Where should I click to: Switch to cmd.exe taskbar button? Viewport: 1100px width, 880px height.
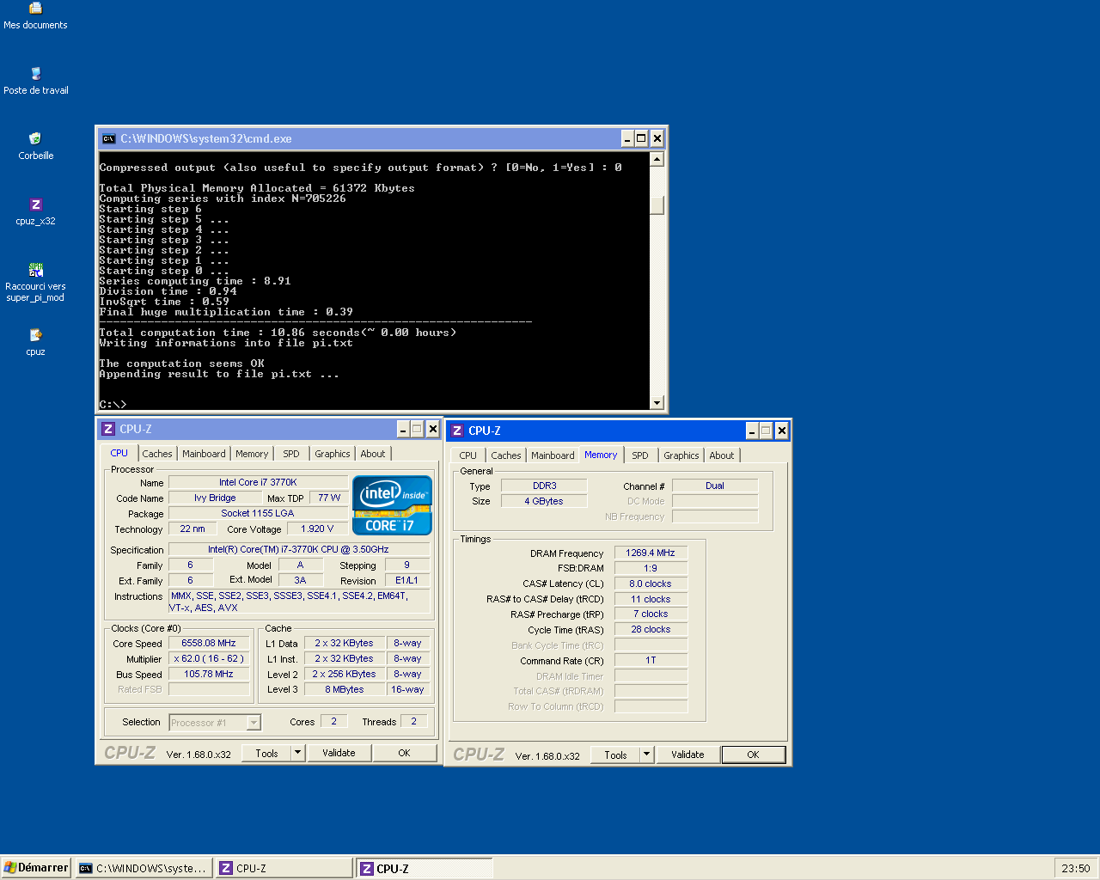[x=144, y=868]
